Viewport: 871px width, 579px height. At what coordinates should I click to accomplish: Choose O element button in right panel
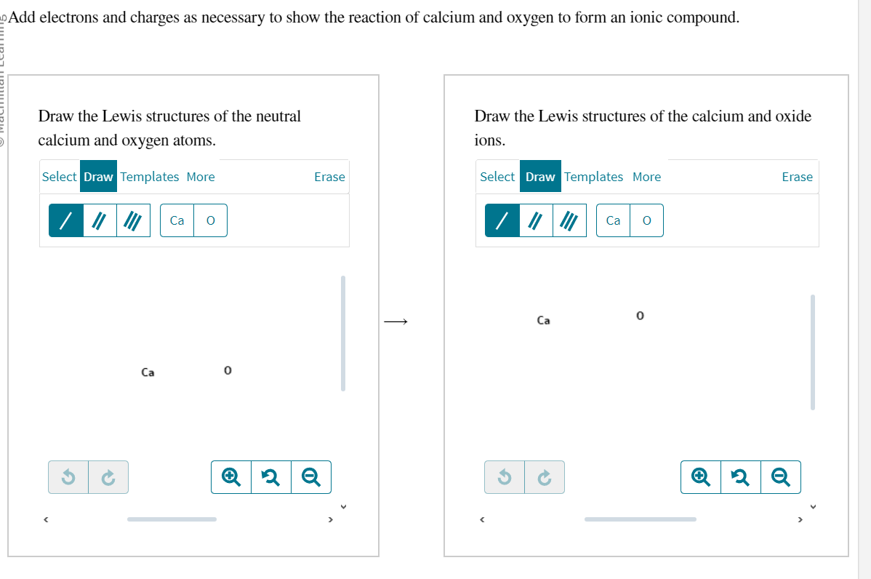pyautogui.click(x=647, y=220)
